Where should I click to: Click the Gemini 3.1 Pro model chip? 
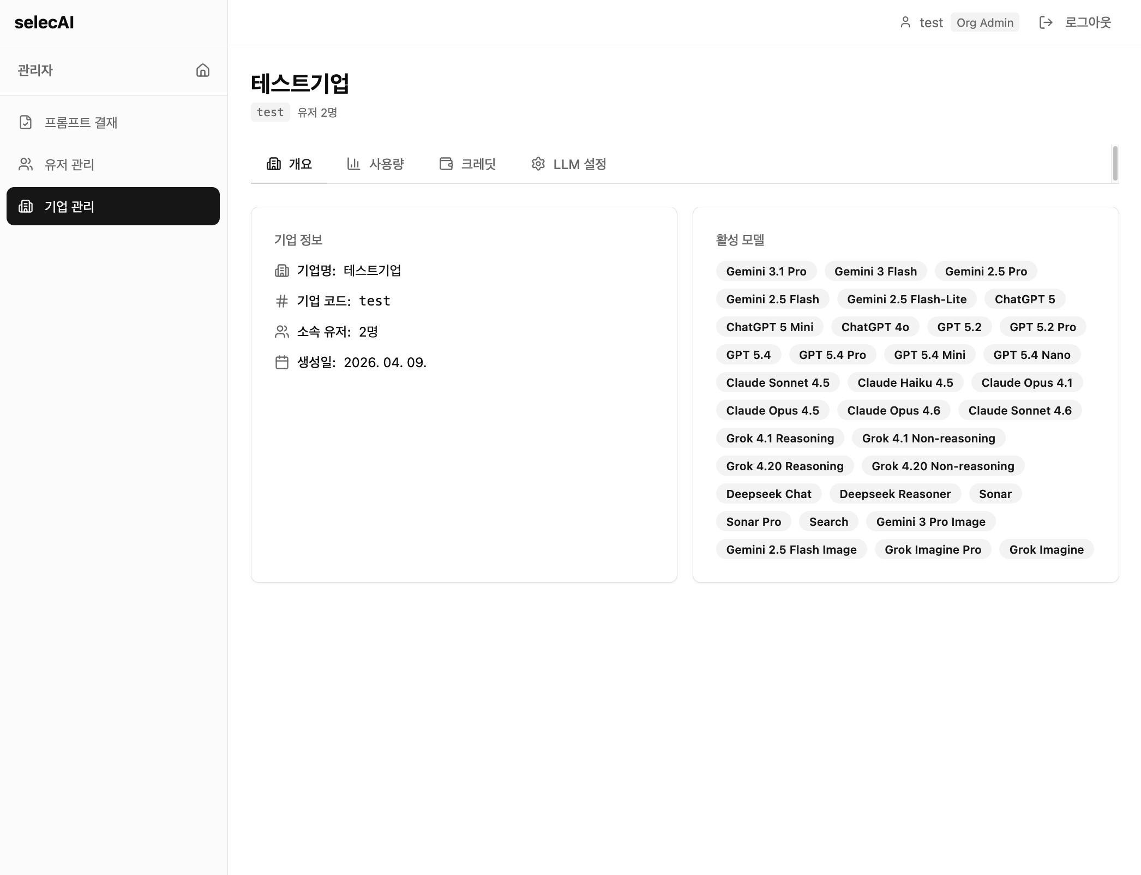pyautogui.click(x=766, y=271)
